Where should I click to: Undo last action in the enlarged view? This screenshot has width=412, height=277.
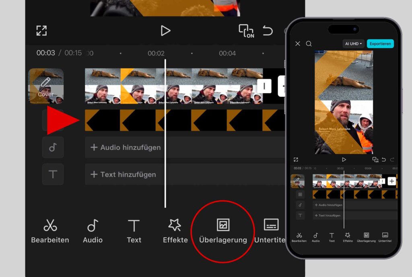(x=268, y=31)
